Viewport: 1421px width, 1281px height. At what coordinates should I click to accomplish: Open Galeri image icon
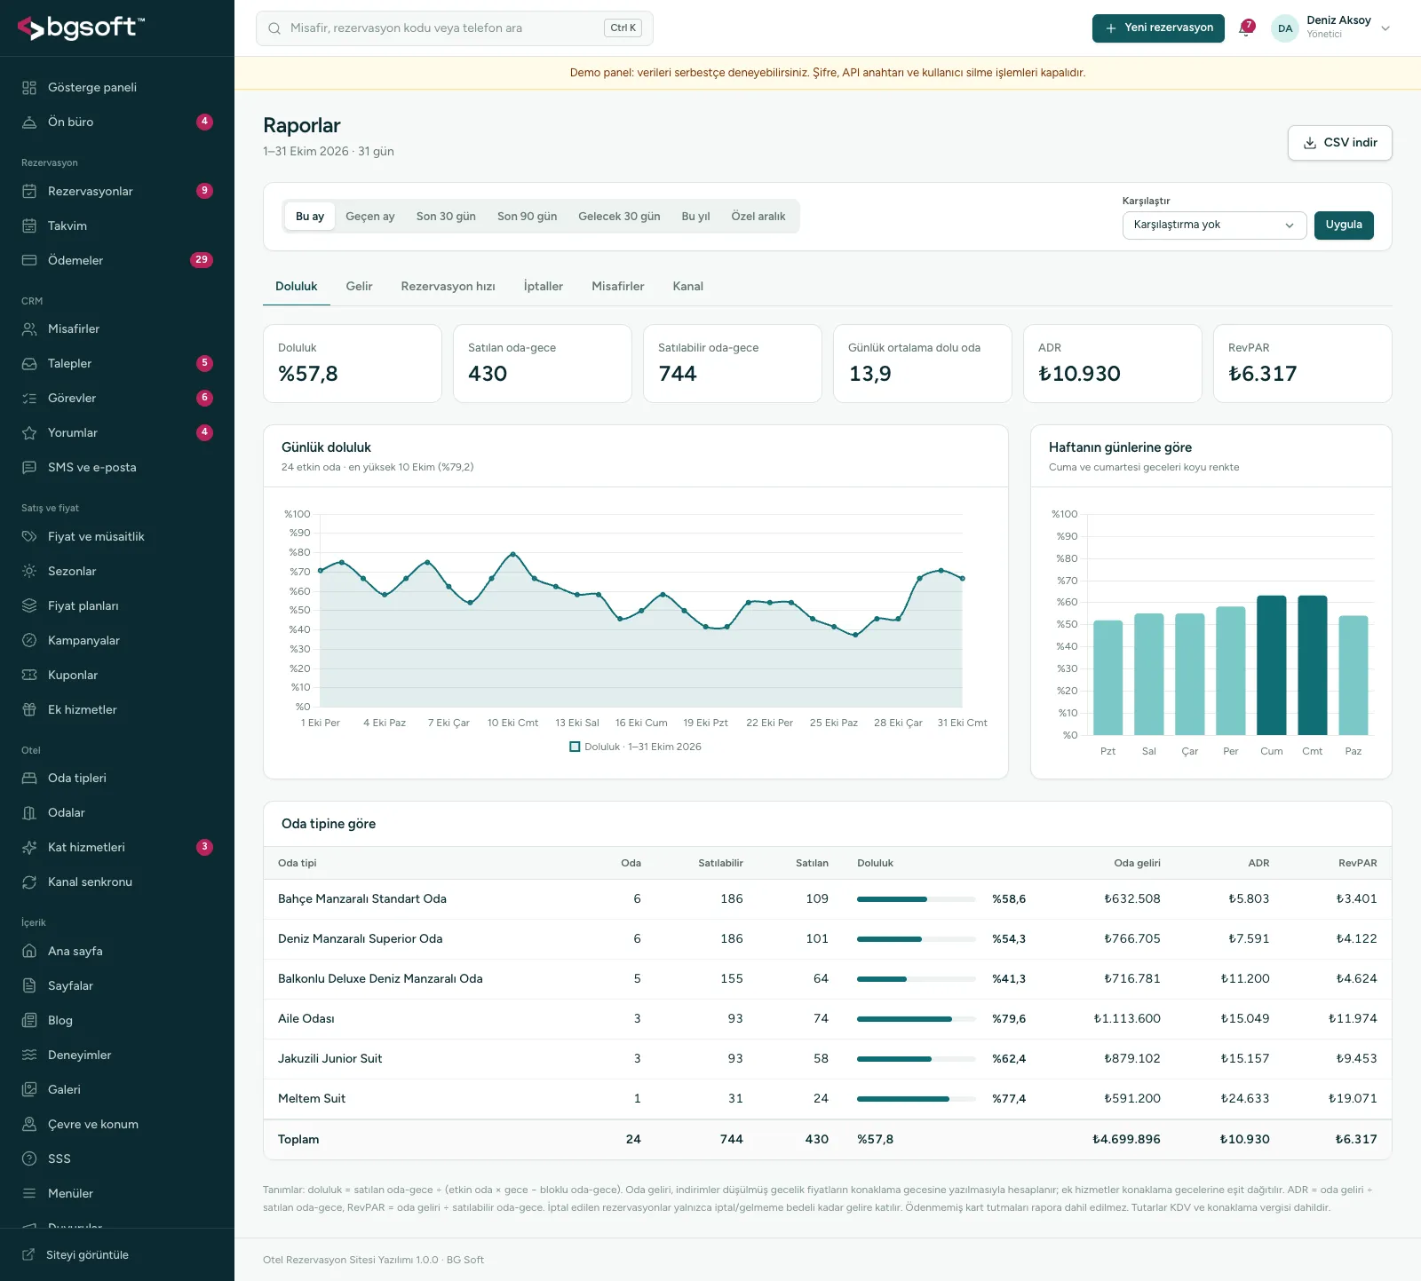[x=29, y=1090]
